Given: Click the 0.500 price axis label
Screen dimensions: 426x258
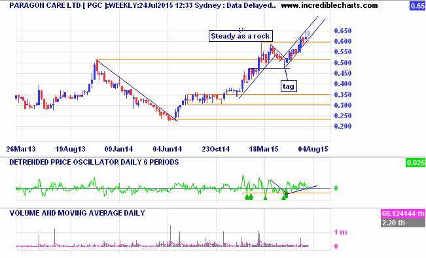Looking at the screenshot, I should [x=343, y=63].
